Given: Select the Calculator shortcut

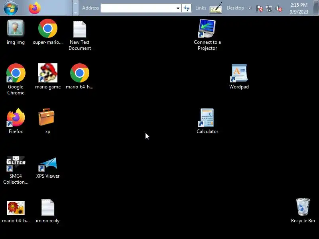Looking at the screenshot, I should (207, 121).
